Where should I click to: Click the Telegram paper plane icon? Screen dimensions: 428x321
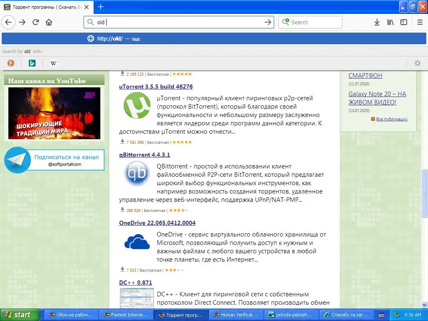tap(18, 160)
